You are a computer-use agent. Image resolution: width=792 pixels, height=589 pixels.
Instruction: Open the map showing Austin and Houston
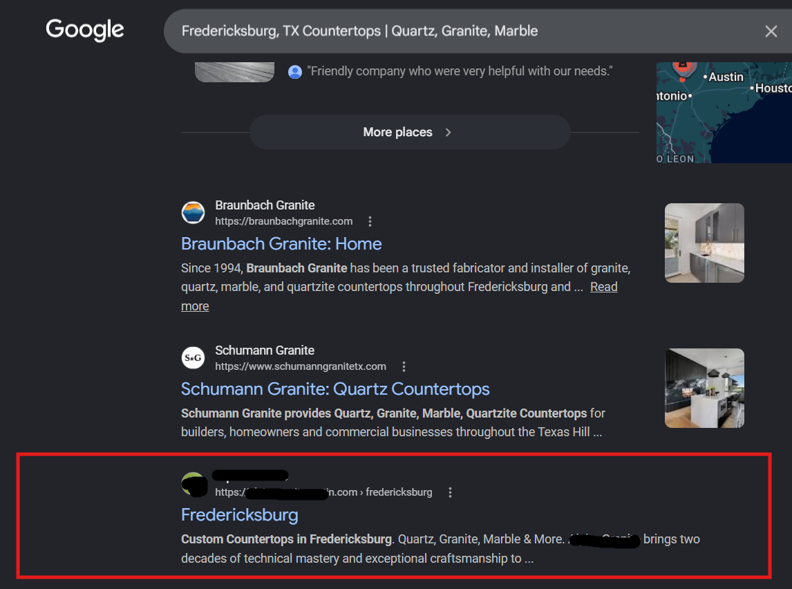(724, 112)
